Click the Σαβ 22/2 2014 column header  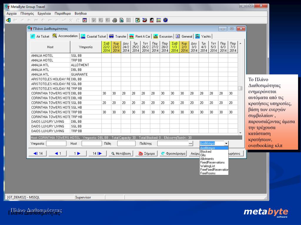(x=106, y=47)
